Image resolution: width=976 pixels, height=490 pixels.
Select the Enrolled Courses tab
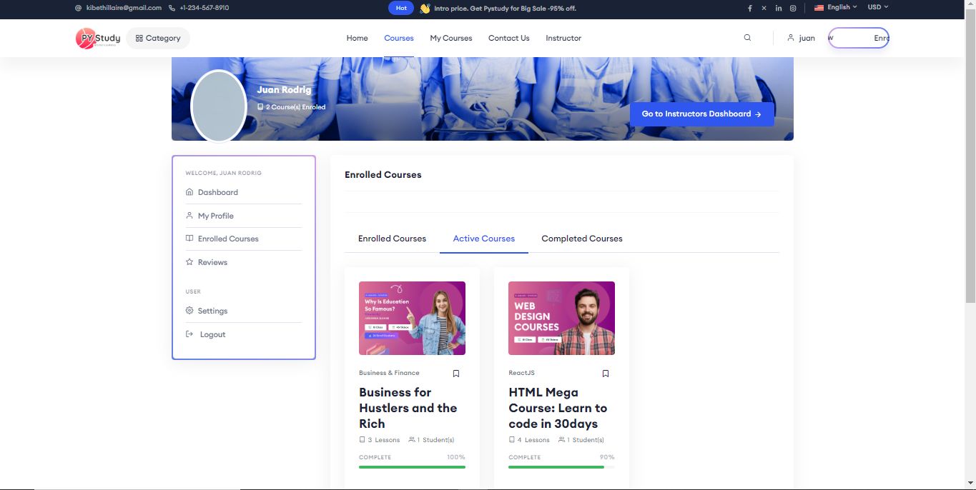point(392,239)
